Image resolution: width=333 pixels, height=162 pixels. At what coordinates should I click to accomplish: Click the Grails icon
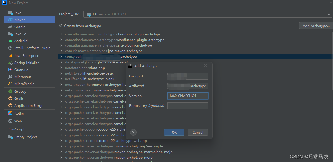(x=10, y=99)
